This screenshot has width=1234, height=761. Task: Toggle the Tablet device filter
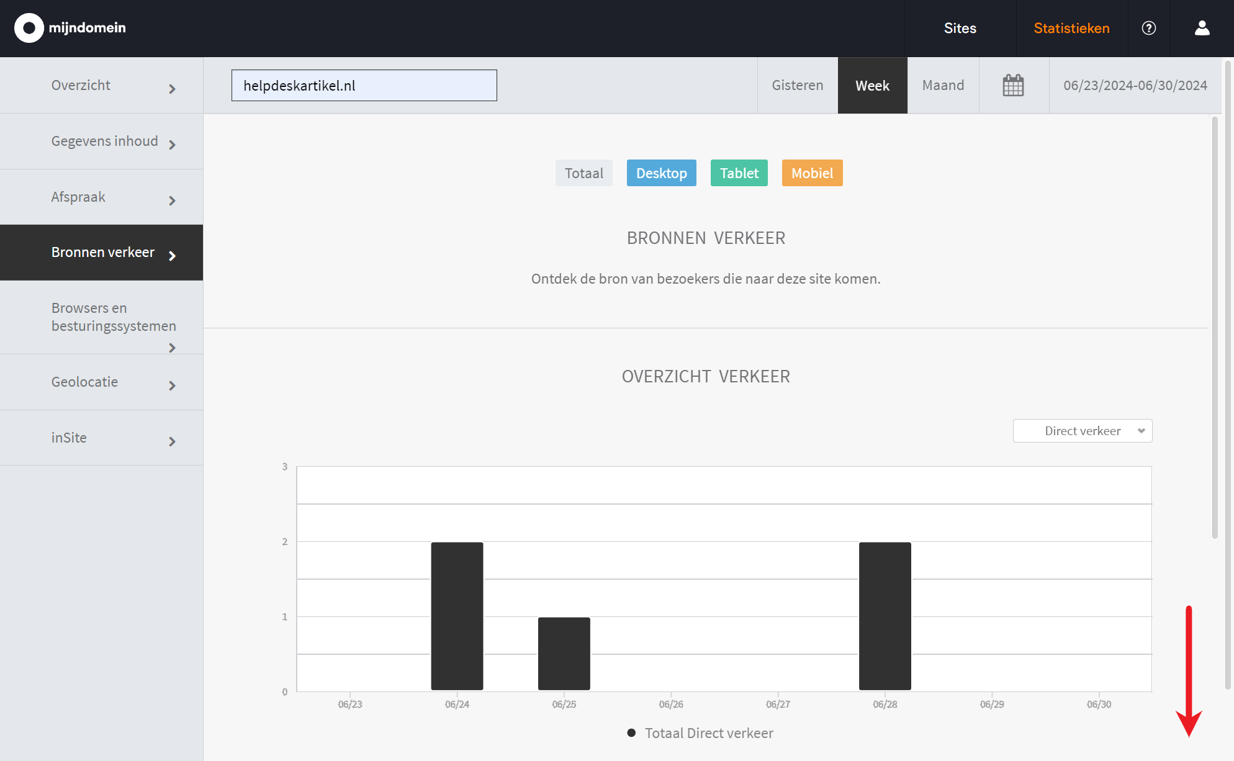click(x=739, y=173)
